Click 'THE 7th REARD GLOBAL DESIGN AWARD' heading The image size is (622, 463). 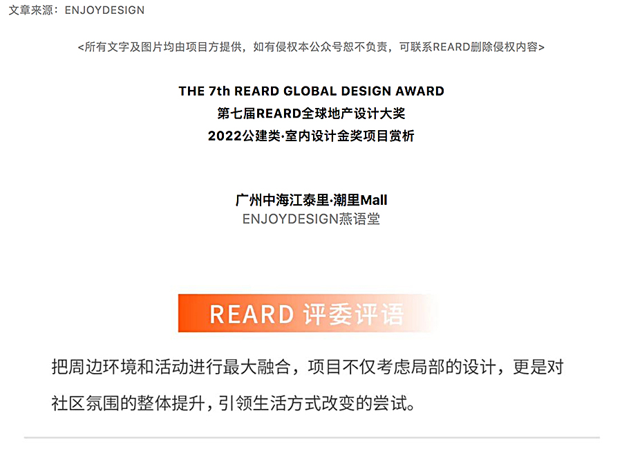(x=311, y=91)
